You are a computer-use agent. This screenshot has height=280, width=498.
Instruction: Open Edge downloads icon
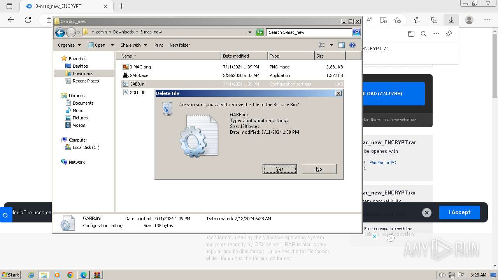[451, 20]
